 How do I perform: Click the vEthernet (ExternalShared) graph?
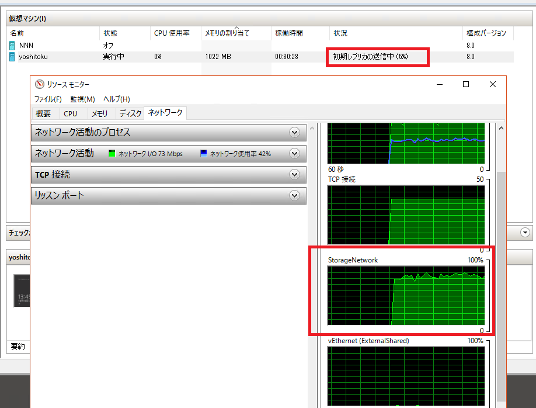(406, 376)
